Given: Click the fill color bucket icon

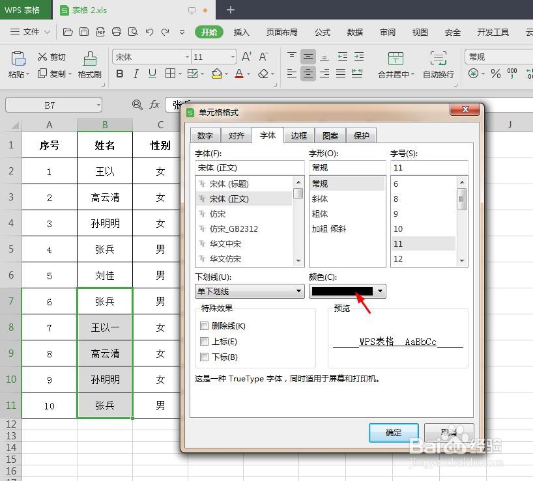Looking at the screenshot, I should [x=215, y=74].
